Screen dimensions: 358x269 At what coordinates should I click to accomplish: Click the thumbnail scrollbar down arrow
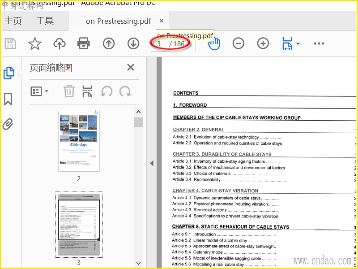click(138, 263)
